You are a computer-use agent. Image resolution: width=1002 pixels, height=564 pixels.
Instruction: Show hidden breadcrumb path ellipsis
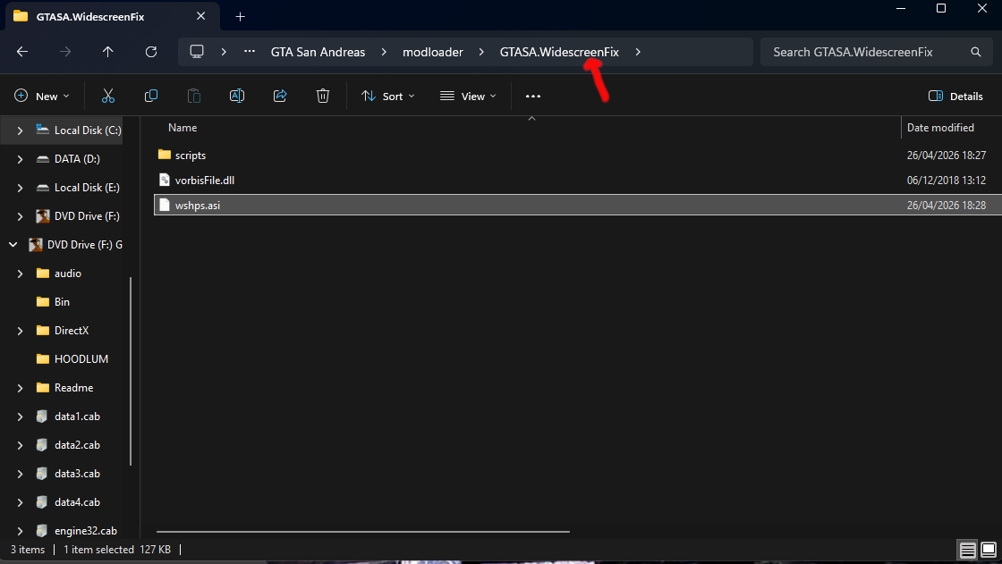coord(250,52)
